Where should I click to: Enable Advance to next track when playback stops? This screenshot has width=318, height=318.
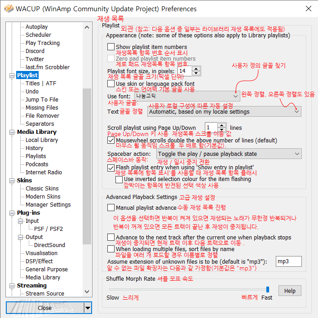(111, 237)
